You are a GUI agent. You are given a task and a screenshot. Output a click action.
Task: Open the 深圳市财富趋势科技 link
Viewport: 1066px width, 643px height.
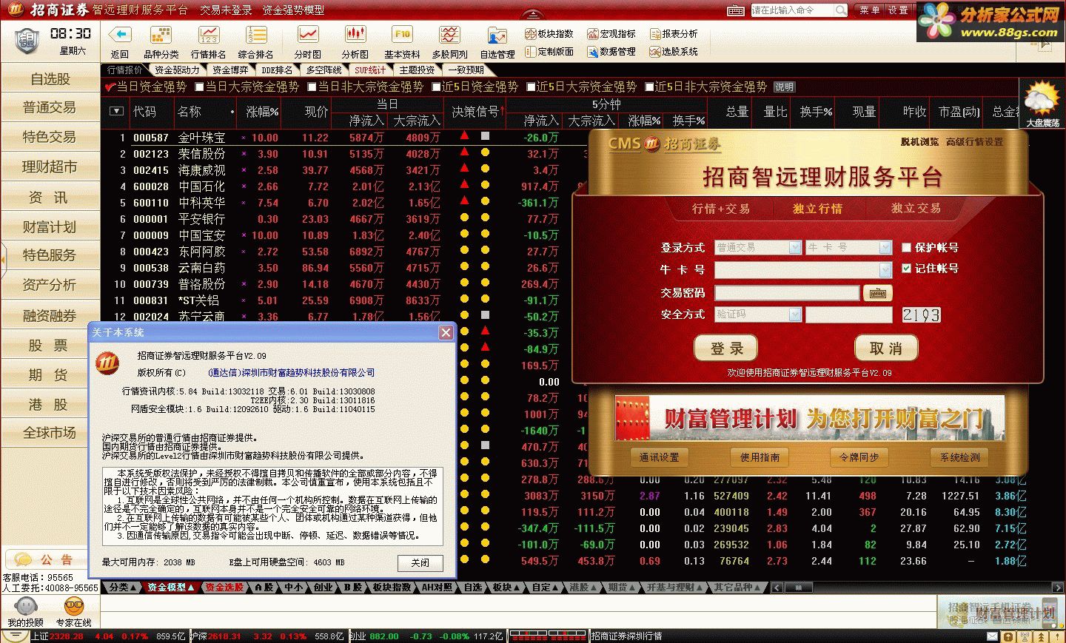point(292,373)
